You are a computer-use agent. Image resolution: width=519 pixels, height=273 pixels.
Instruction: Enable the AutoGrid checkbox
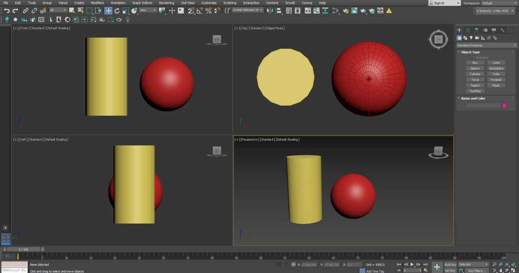tap(474, 57)
